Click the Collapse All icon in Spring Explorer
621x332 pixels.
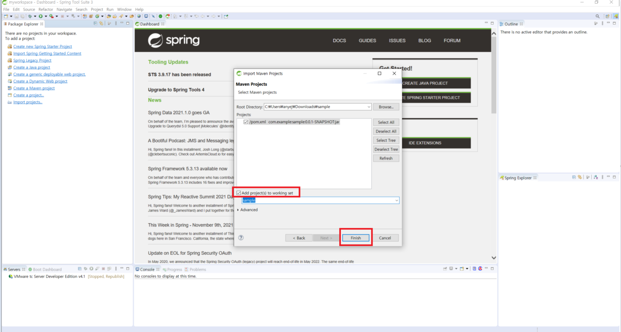[574, 177]
